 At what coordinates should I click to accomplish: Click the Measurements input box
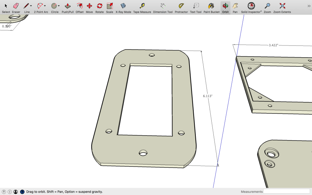pos(286,192)
